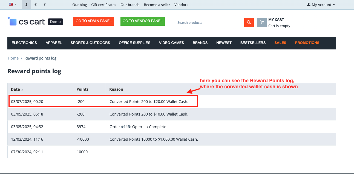Focus the Search products field
This screenshot has height=174, width=354.
pyautogui.click(x=209, y=23)
